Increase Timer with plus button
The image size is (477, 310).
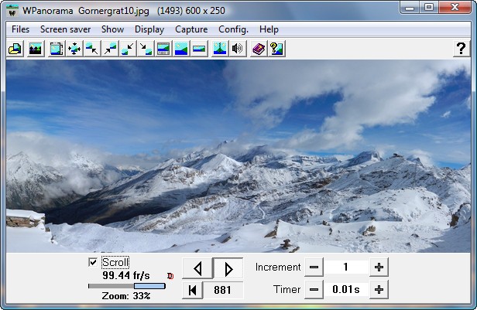379,290
